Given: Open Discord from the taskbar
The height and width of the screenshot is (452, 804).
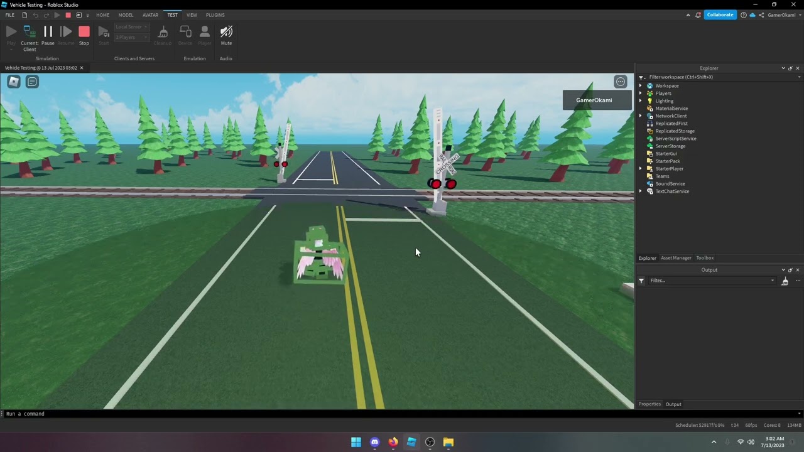Looking at the screenshot, I should point(375,442).
